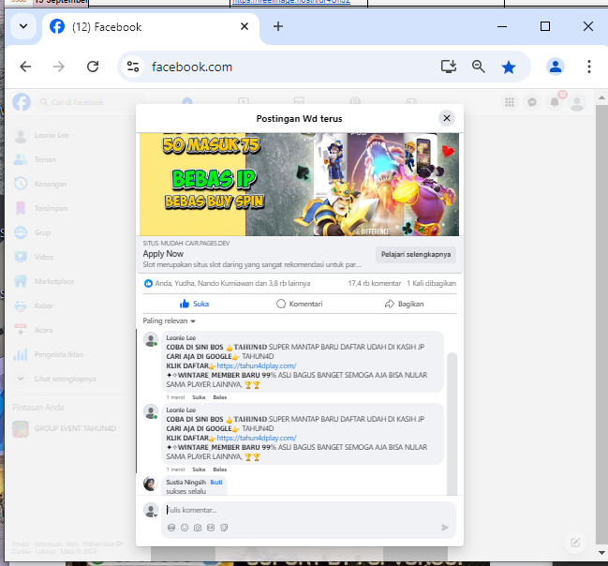The width and height of the screenshot is (608, 566).
Task: Close the Postingan Wd terus dialog
Action: 447,118
